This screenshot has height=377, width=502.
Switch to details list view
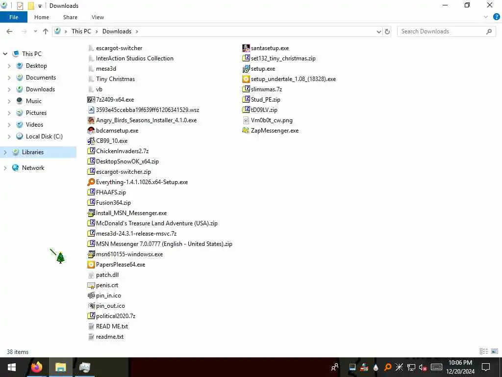click(x=484, y=351)
